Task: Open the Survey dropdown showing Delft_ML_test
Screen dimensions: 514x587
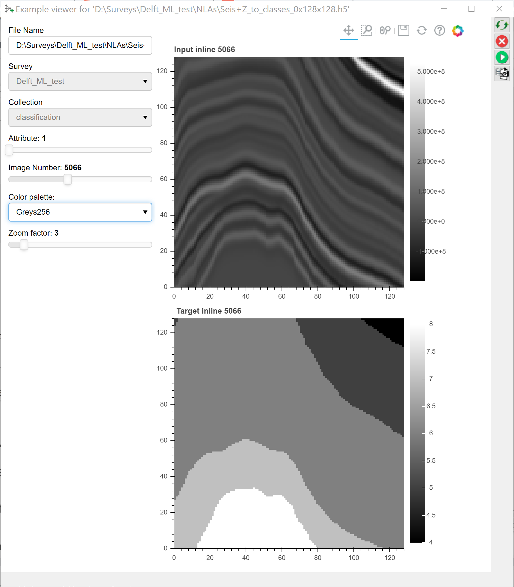Action: click(x=80, y=81)
